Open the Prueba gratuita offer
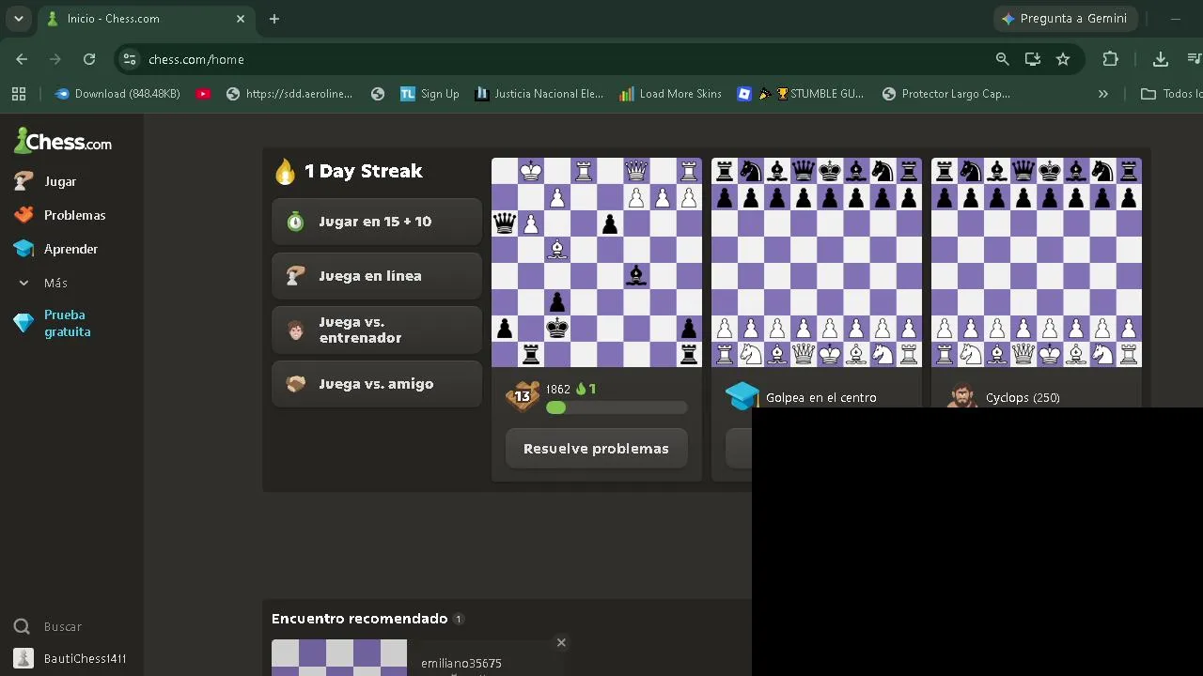The width and height of the screenshot is (1203, 676). [66, 323]
